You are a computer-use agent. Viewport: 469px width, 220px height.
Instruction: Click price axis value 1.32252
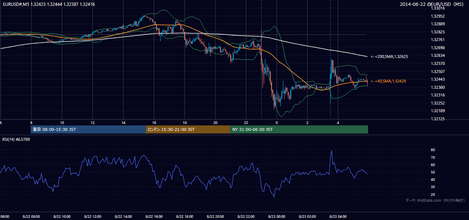[437, 103]
